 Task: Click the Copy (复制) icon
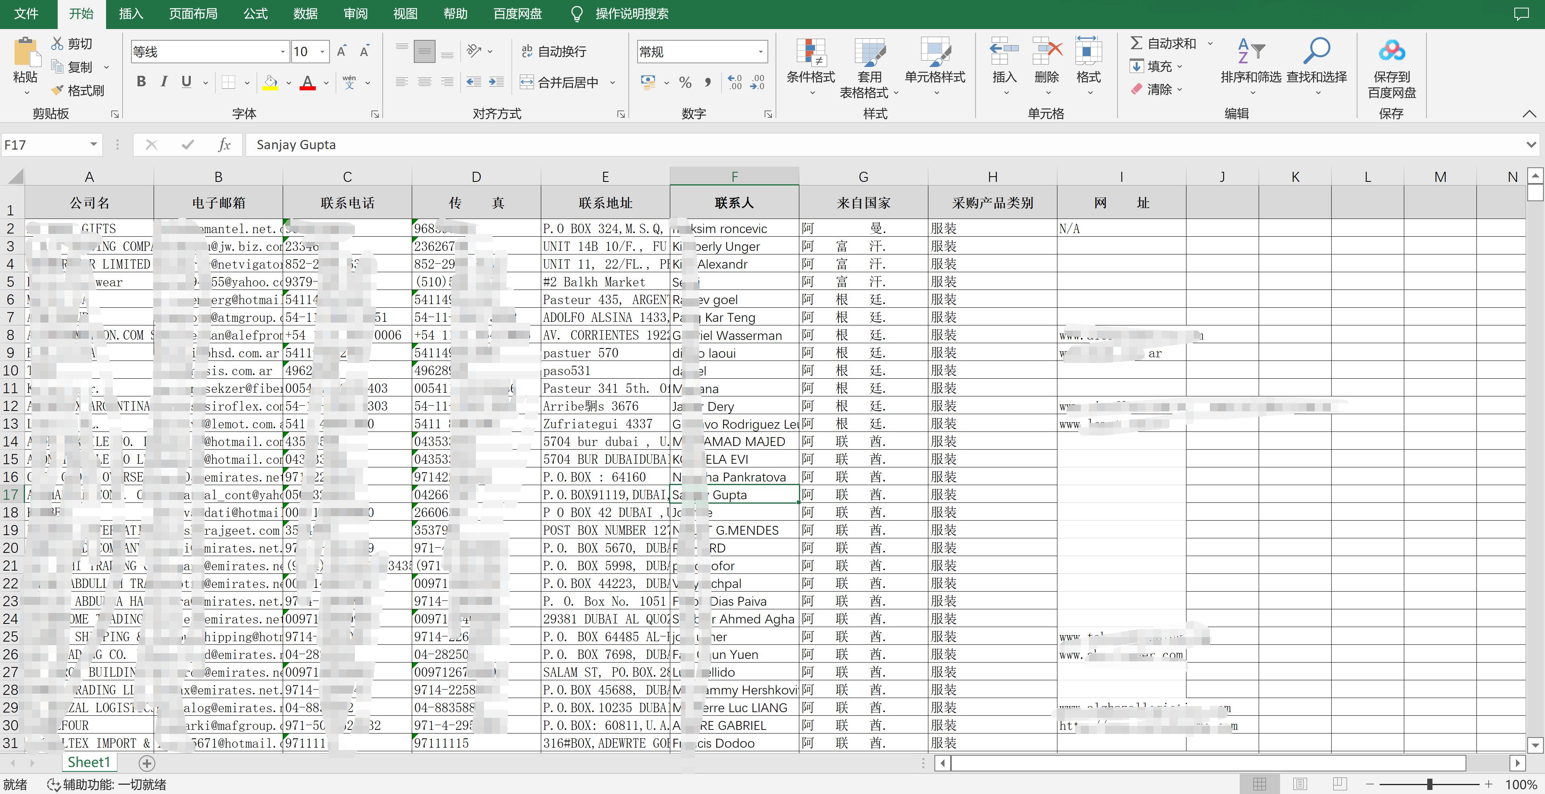point(58,67)
